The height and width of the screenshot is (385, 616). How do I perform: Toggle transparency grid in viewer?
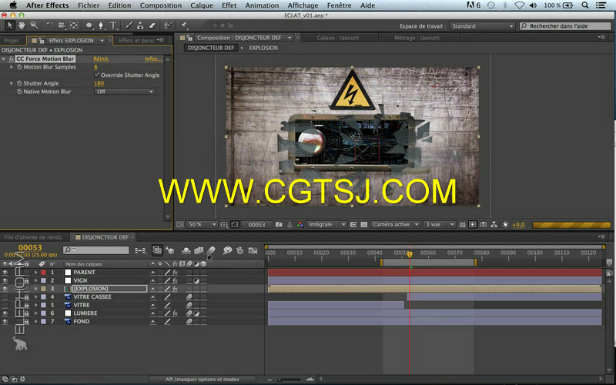(363, 224)
